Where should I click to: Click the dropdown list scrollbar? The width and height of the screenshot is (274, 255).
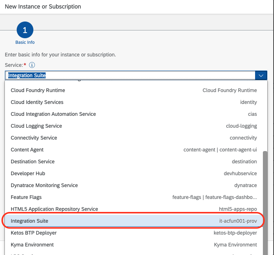265,203
